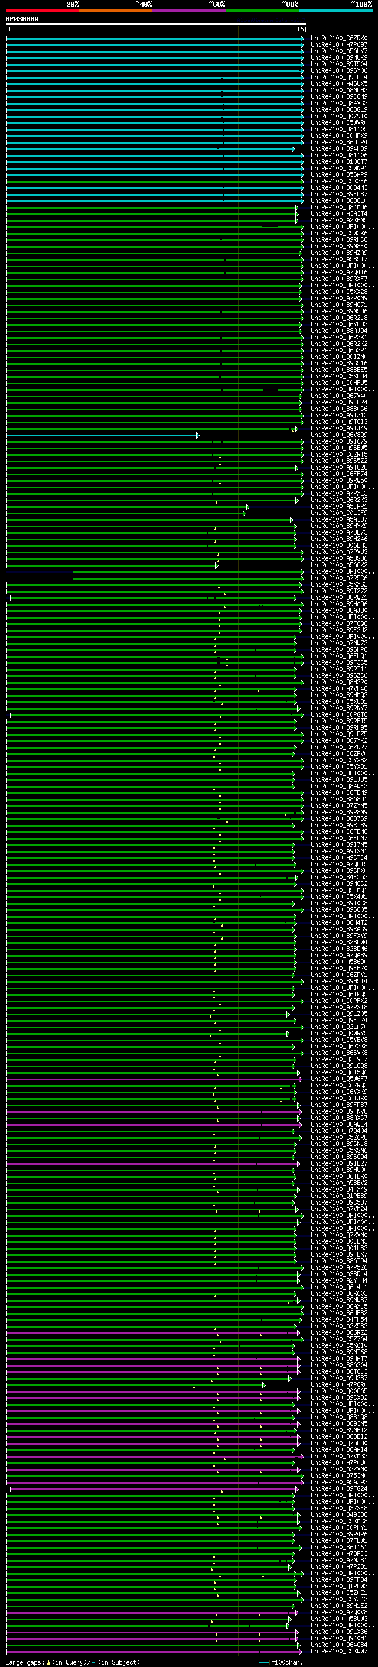The image size is (378, 1667).
Task: Select label UniRef100_B9S5Z2
Action: 339,461
